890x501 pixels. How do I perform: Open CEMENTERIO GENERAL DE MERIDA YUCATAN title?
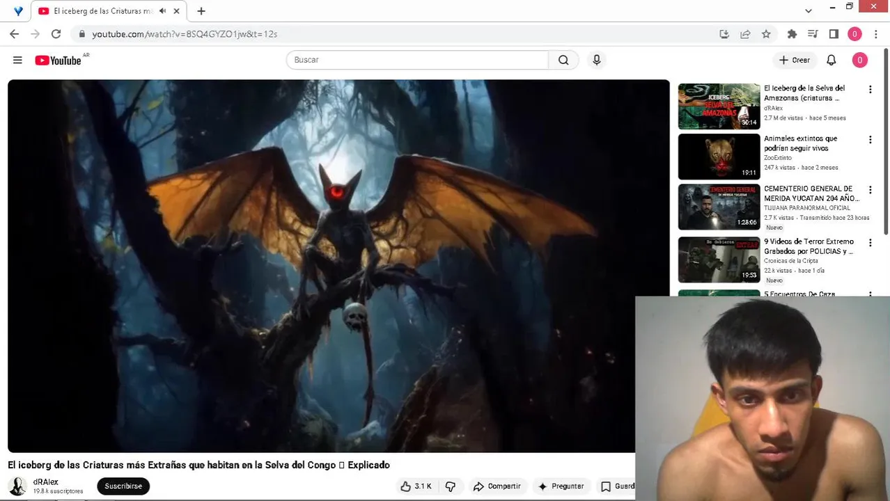click(x=811, y=193)
